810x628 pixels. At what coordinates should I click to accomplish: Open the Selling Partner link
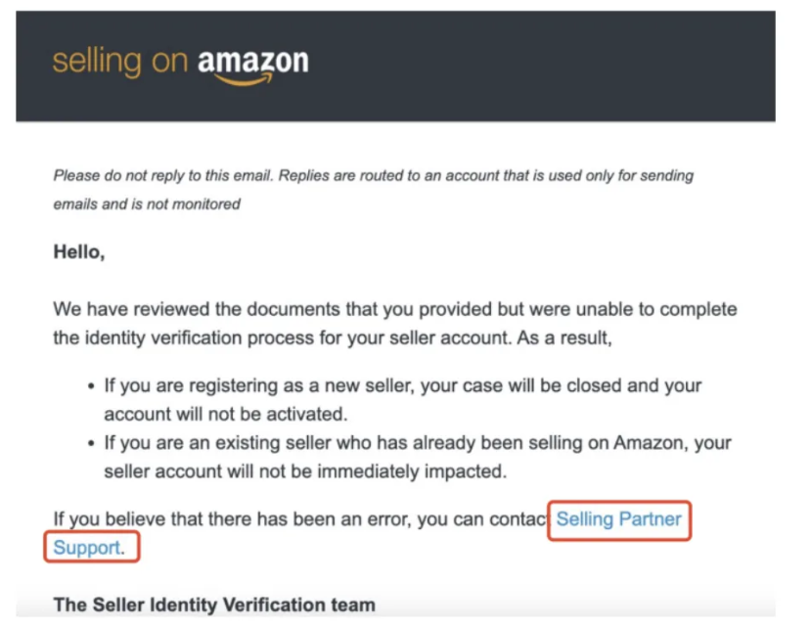coord(619,519)
